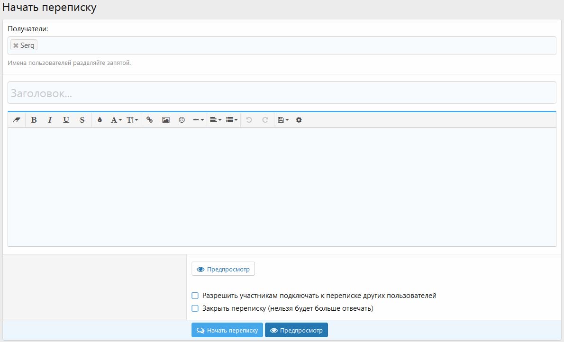Toggle underline formatting

[x=66, y=120]
